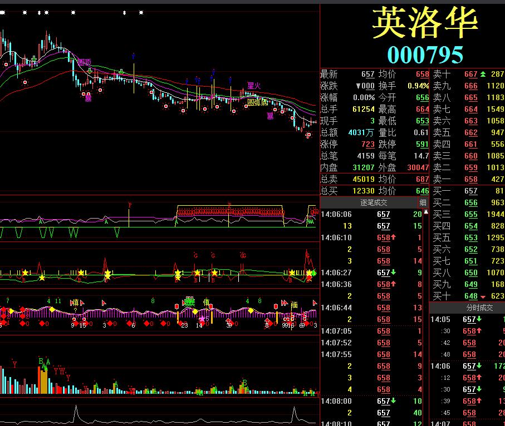This screenshot has height=426, width=505.
Task: Click the 均价 value 687
Action: [422, 179]
